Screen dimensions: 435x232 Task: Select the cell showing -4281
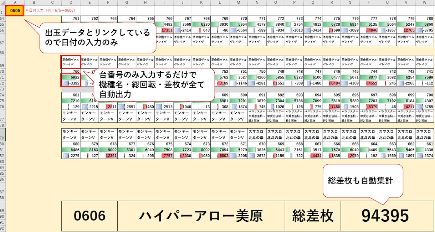[x=257, y=83]
